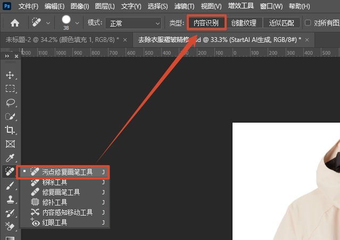Close the 去除衣服褶皱精修 document tab

tap(307, 40)
